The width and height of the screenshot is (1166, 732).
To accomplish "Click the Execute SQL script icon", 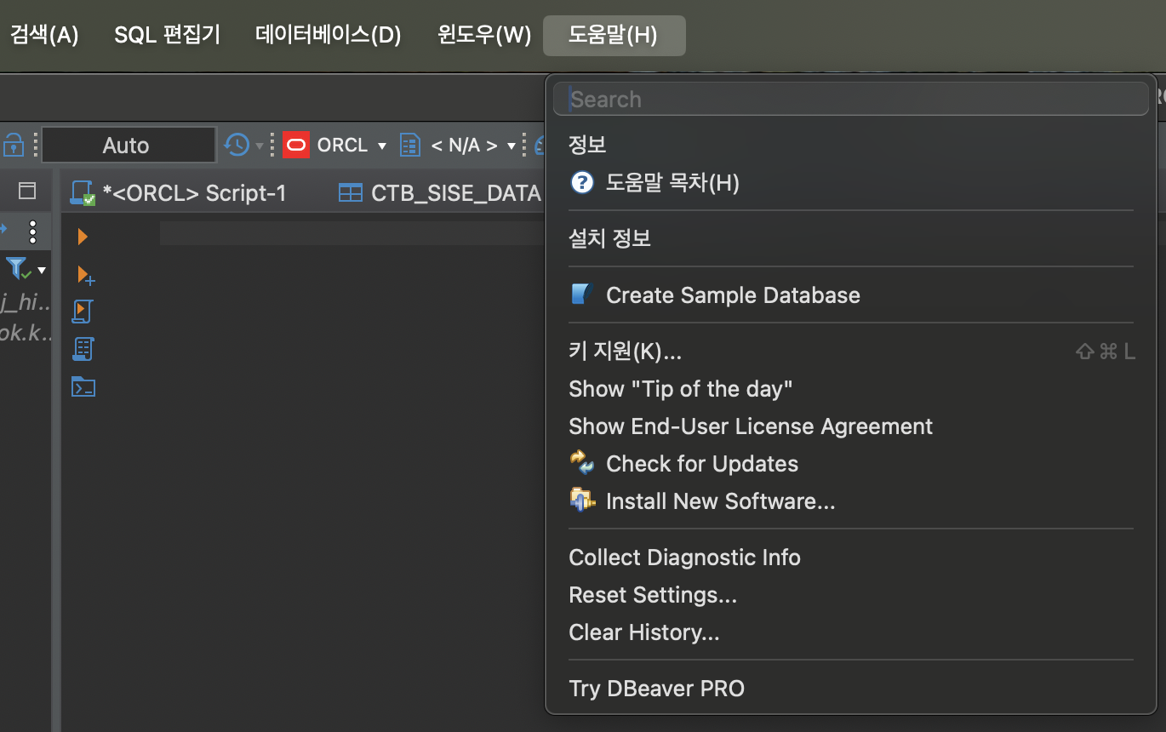I will pos(83,312).
